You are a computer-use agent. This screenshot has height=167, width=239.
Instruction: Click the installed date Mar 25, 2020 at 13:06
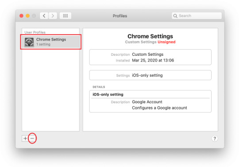[x=153, y=60]
